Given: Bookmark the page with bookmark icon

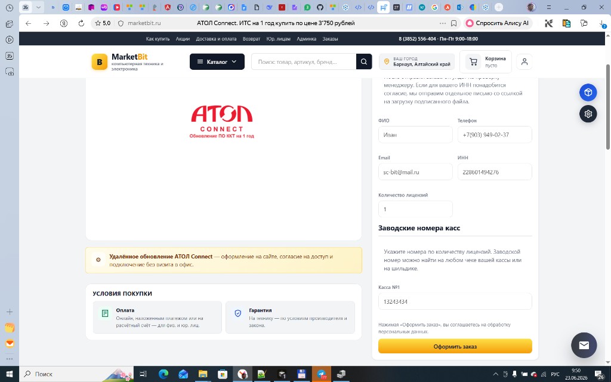Looking at the screenshot, I should (x=453, y=23).
